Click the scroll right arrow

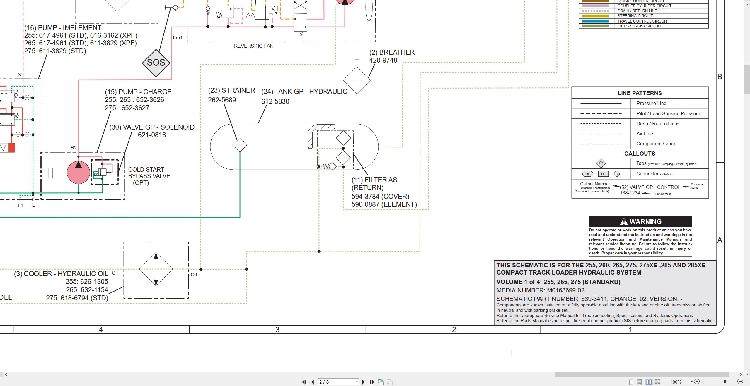741,375
